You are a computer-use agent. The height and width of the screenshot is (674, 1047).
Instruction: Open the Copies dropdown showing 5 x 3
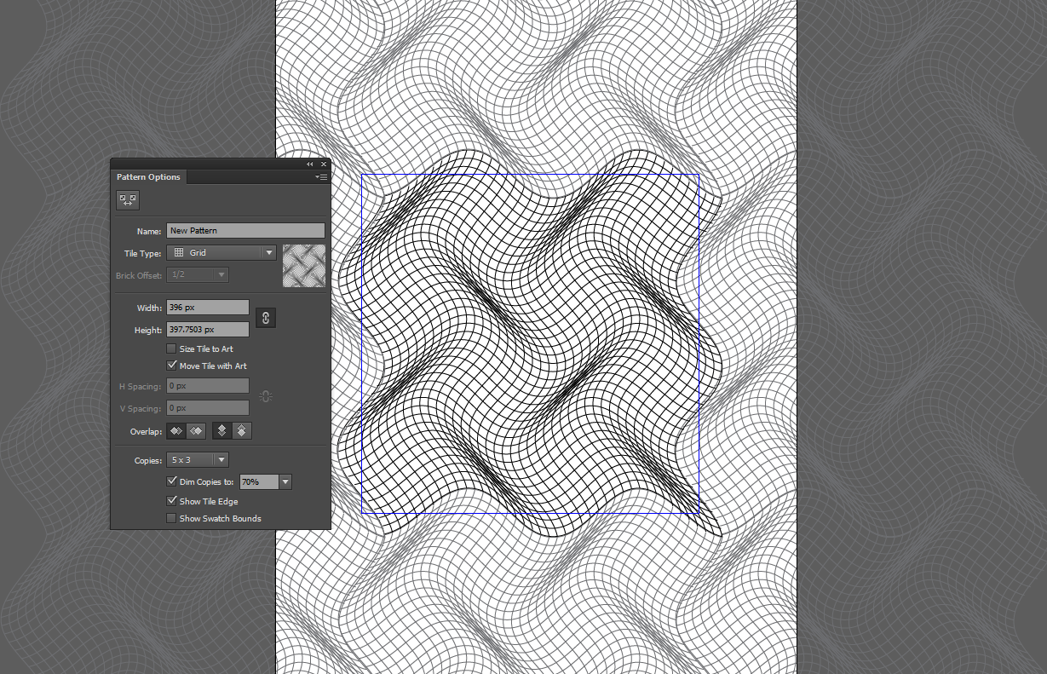point(220,459)
